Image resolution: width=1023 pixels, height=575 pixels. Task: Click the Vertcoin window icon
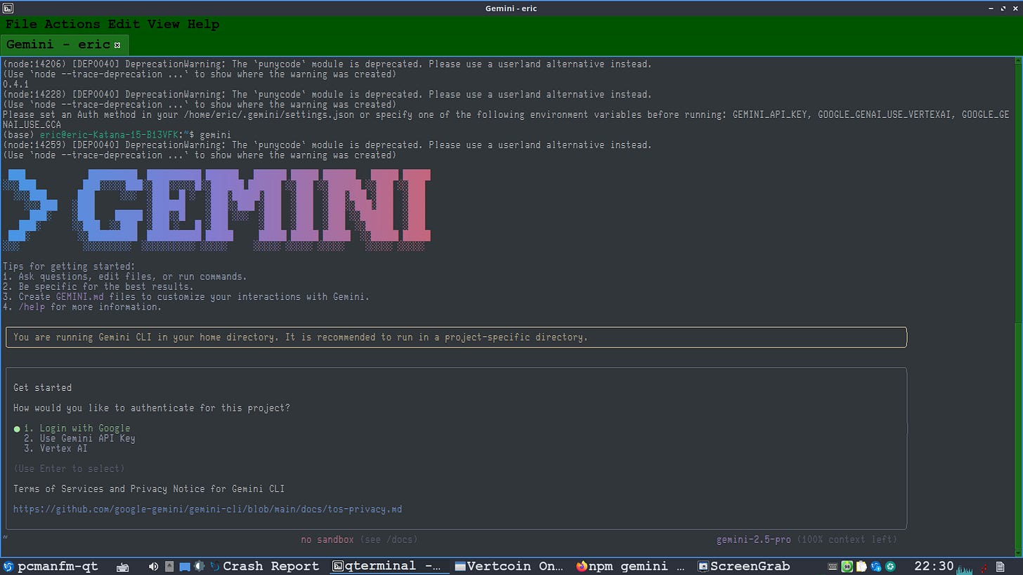[x=461, y=567]
